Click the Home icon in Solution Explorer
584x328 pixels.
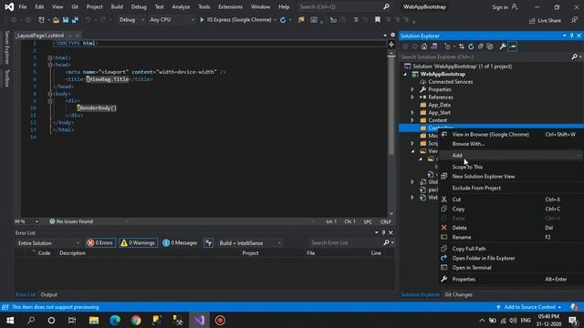pyautogui.click(x=424, y=46)
